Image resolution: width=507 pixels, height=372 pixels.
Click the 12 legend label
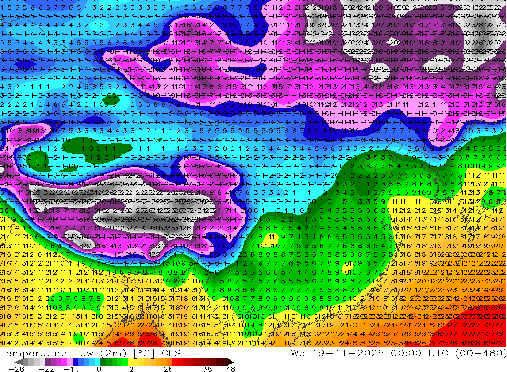click(129, 369)
